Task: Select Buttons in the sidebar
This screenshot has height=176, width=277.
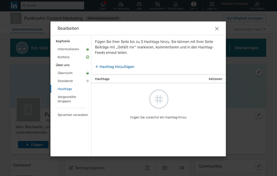Action: 63,57
